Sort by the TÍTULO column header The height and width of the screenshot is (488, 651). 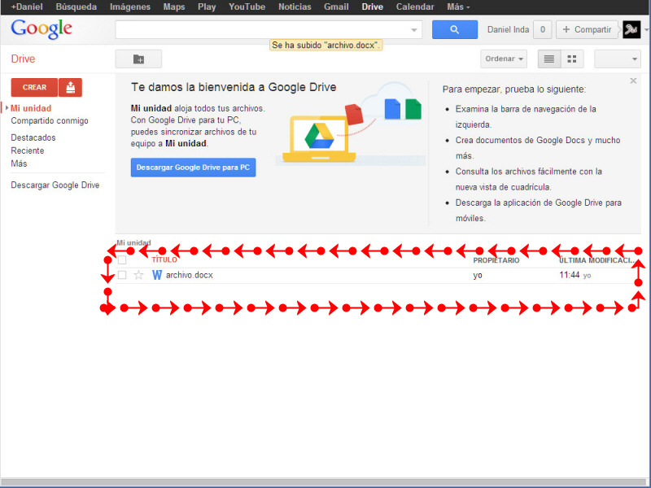point(164,259)
